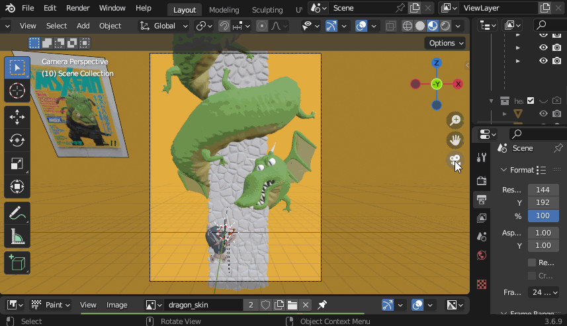Activate the 3D Cursor tool
Screen dimensions: 567x326
pos(17,91)
